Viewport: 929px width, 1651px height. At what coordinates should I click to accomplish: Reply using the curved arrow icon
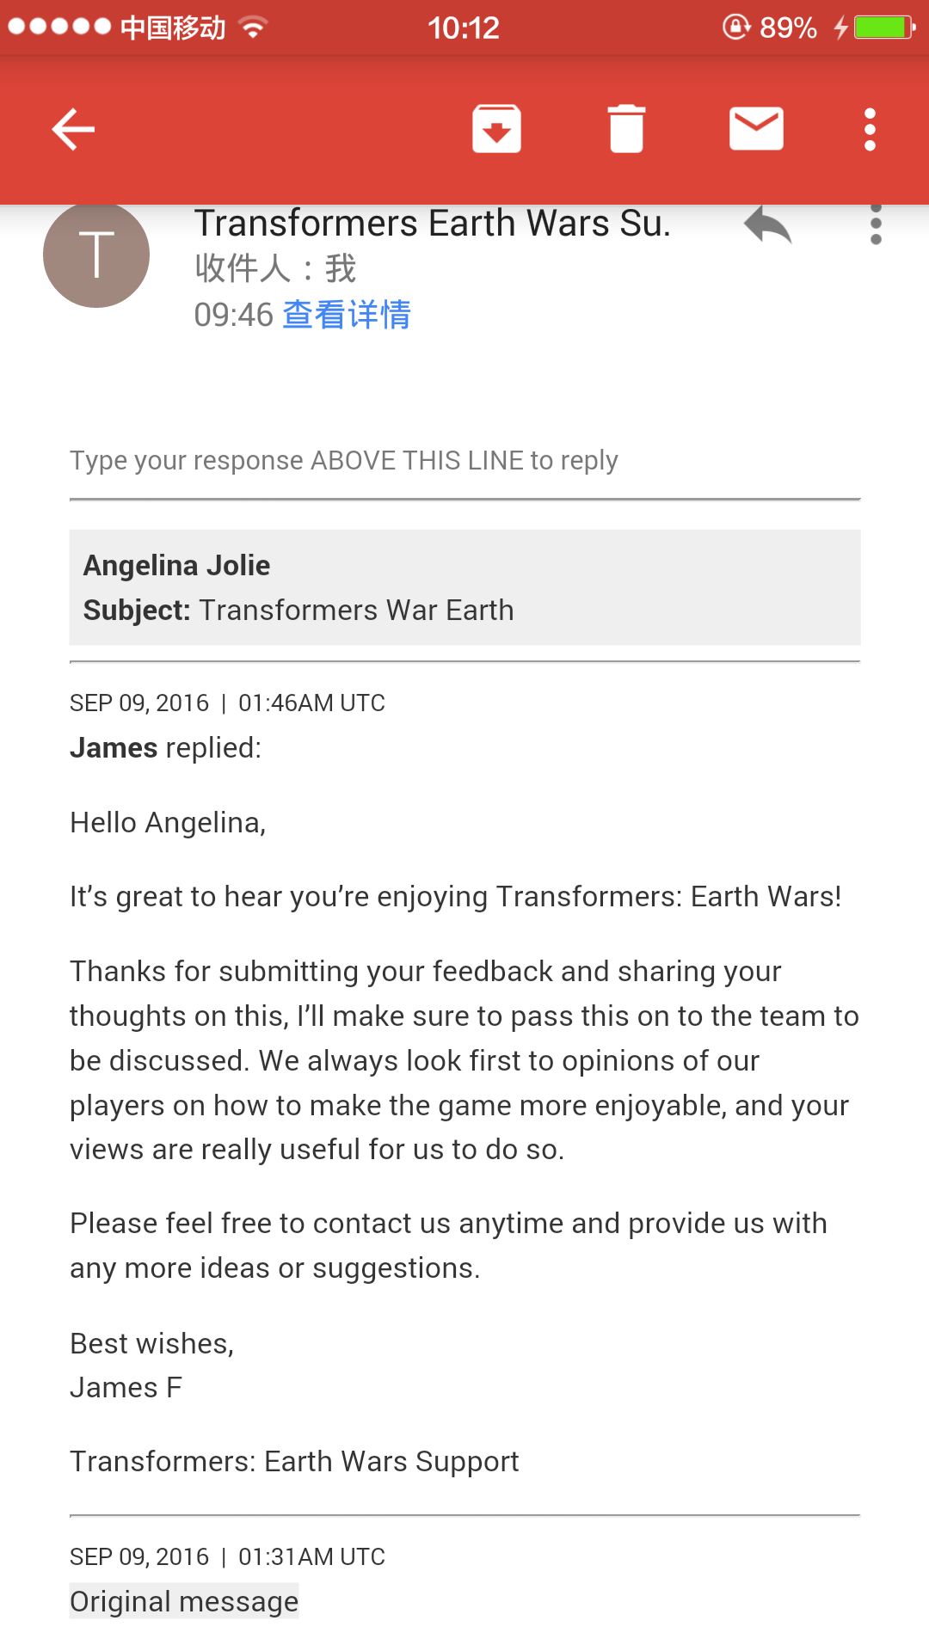point(767,225)
